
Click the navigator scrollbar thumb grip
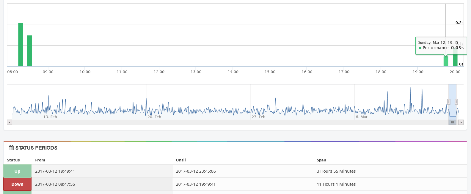452,122
